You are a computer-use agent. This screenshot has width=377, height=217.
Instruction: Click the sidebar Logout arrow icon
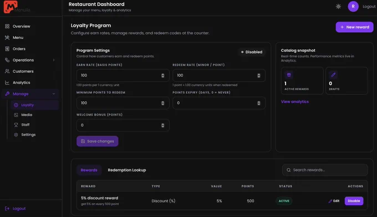(7, 208)
